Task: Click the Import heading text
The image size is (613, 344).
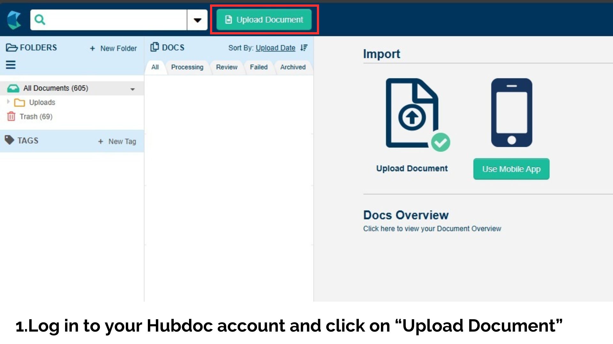Action: [382, 54]
